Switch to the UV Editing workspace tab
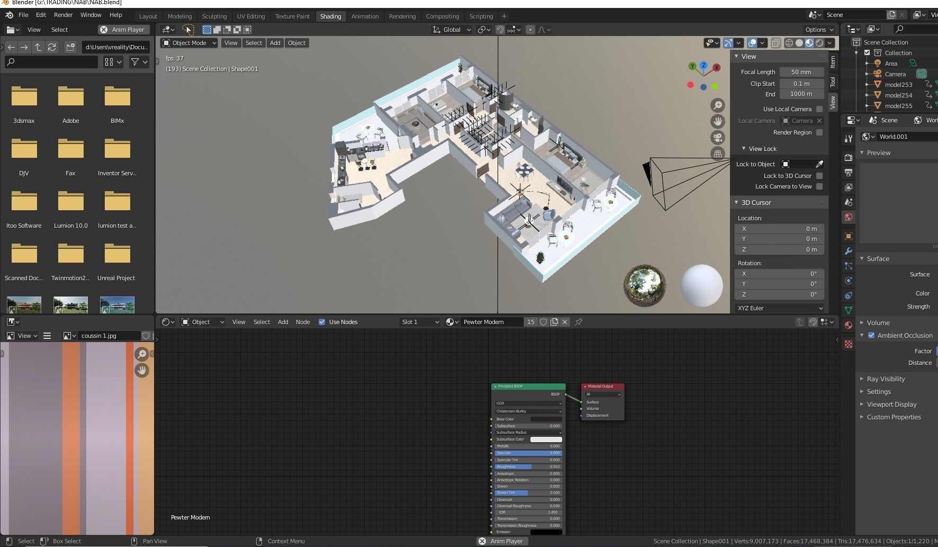 click(251, 16)
